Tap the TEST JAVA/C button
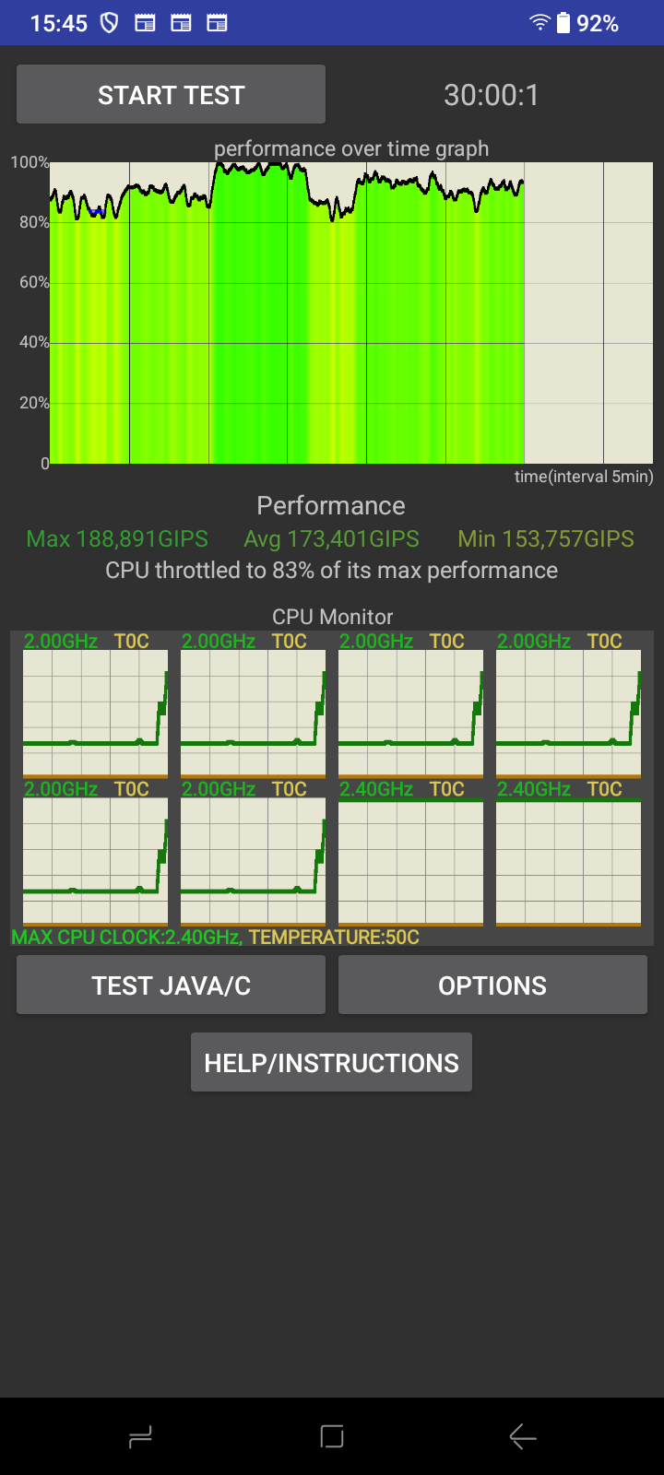This screenshot has width=664, height=1475. click(x=171, y=985)
